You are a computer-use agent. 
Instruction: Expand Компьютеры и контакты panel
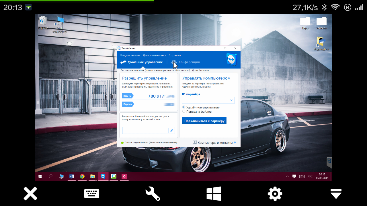coord(214,142)
